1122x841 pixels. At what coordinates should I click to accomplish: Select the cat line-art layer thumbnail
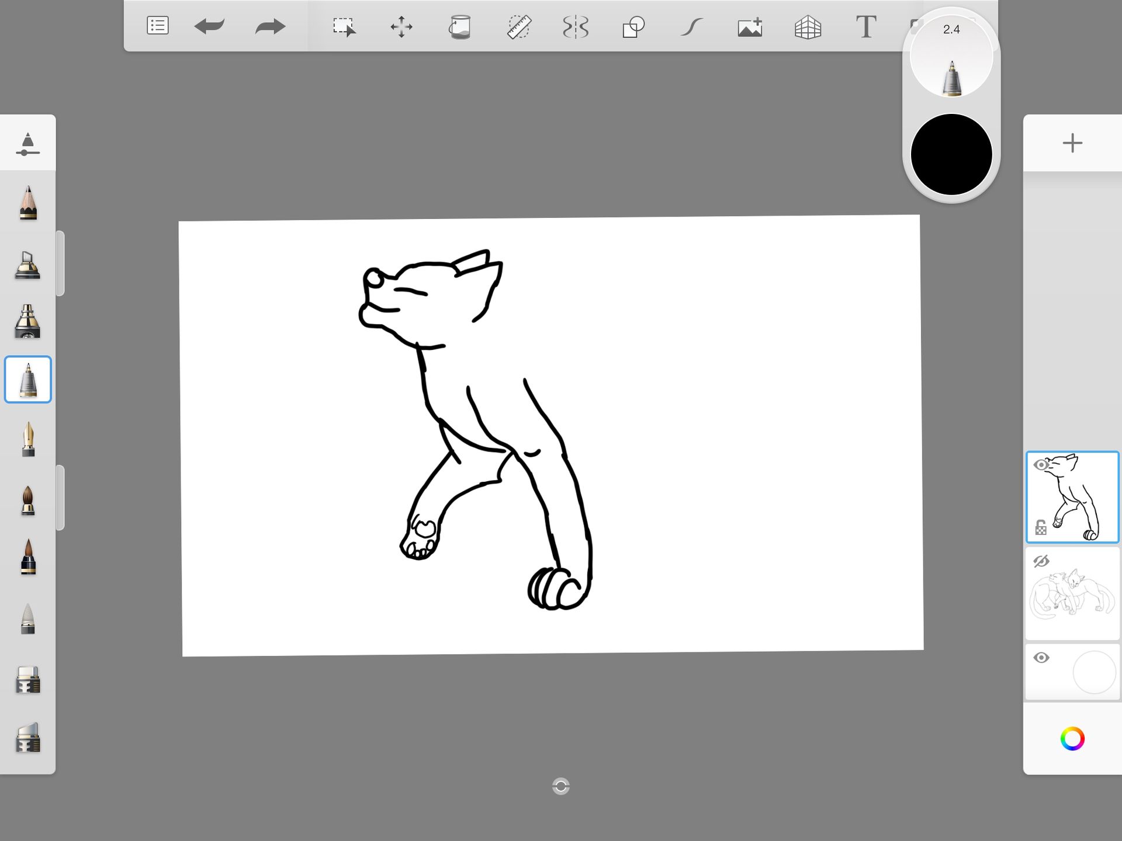(x=1073, y=497)
